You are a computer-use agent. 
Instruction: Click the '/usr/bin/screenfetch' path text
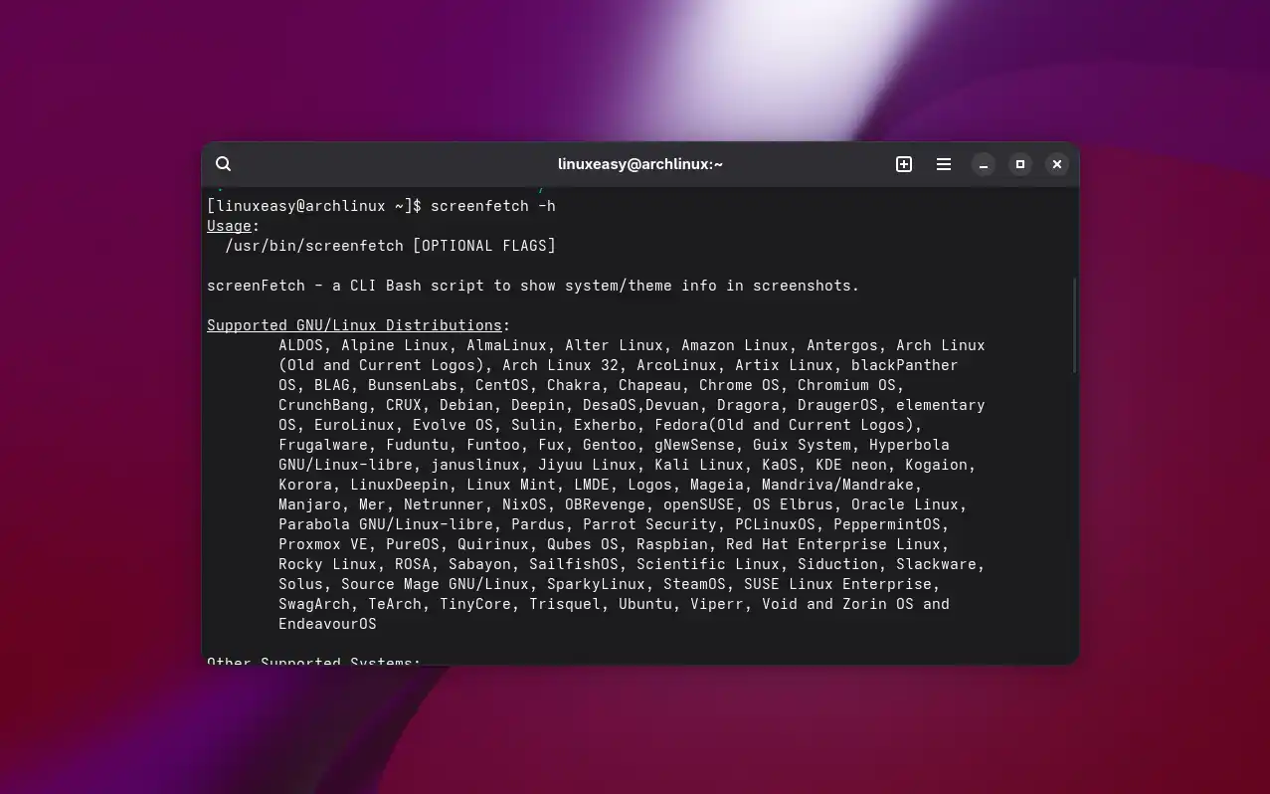coord(314,246)
